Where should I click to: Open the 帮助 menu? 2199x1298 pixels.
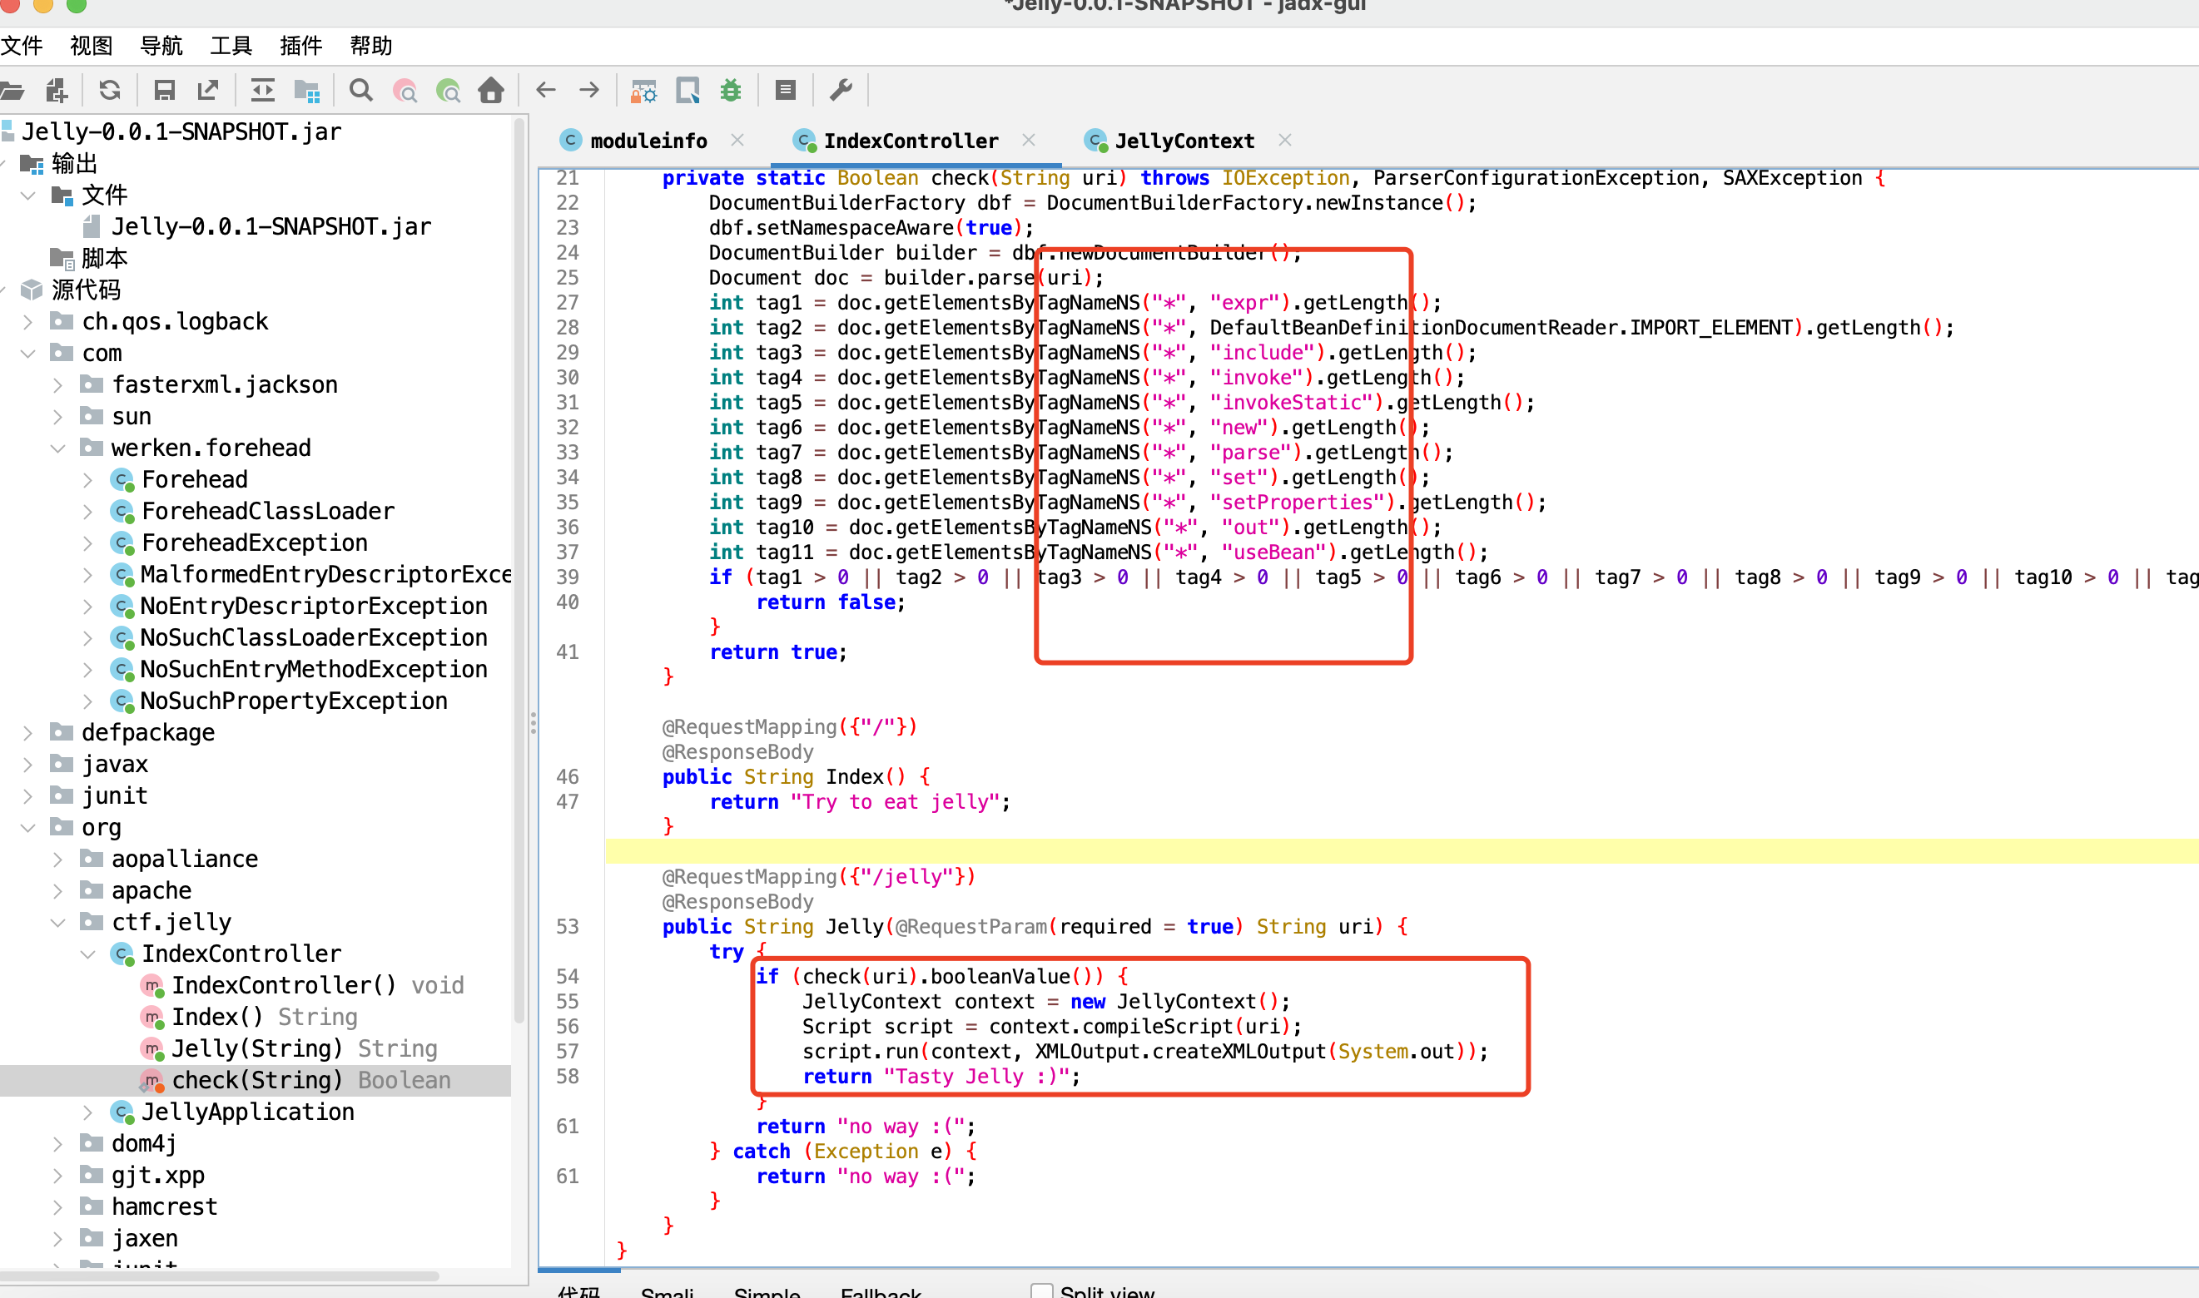(x=372, y=46)
